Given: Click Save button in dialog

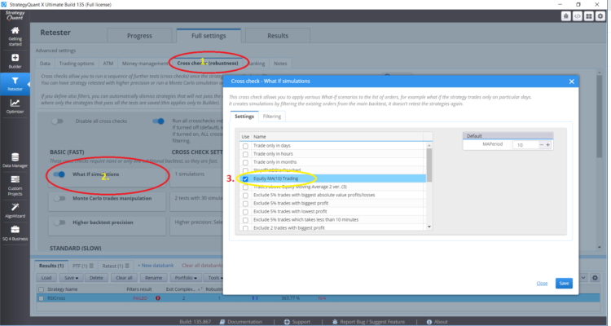Looking at the screenshot, I should point(564,283).
